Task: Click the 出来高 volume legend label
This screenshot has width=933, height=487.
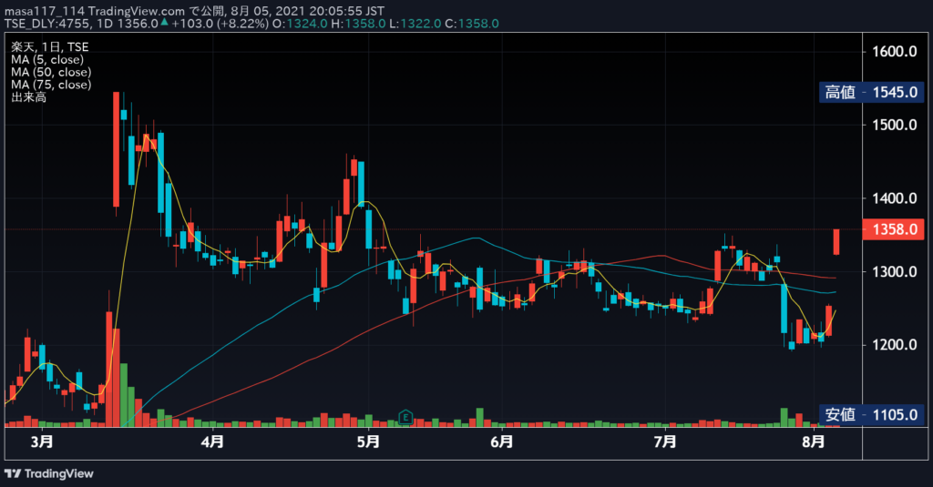Action: (x=28, y=96)
